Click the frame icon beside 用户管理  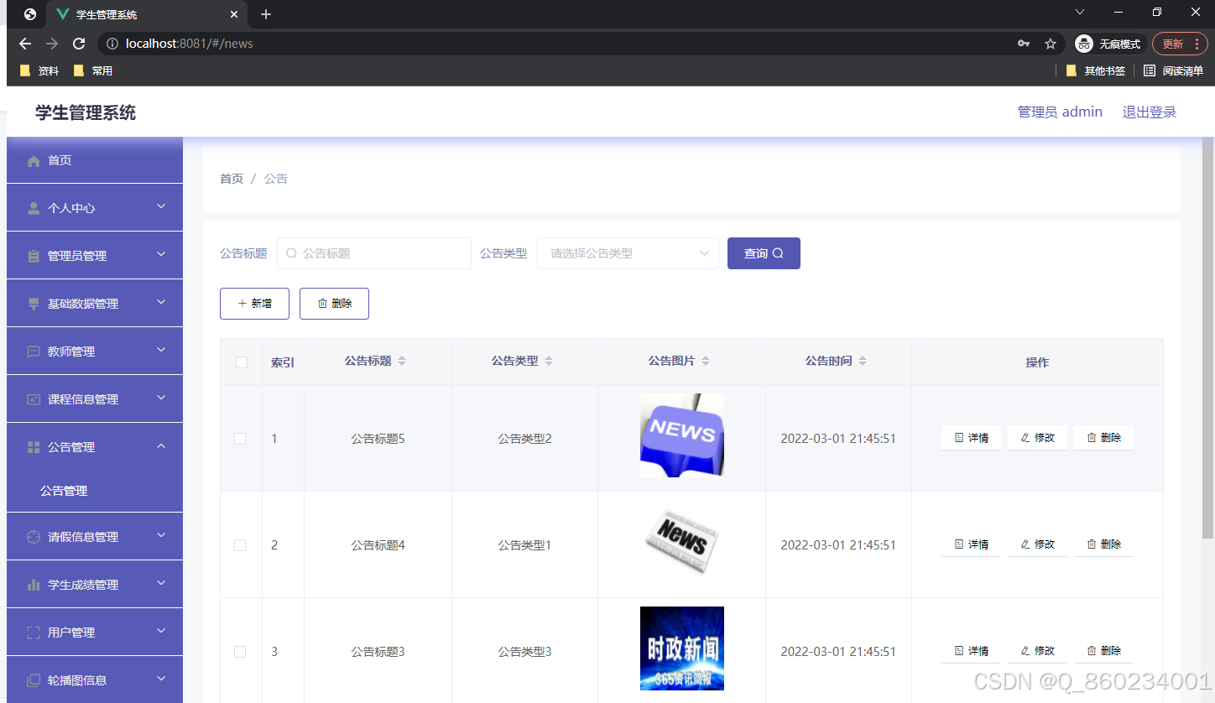click(x=34, y=633)
